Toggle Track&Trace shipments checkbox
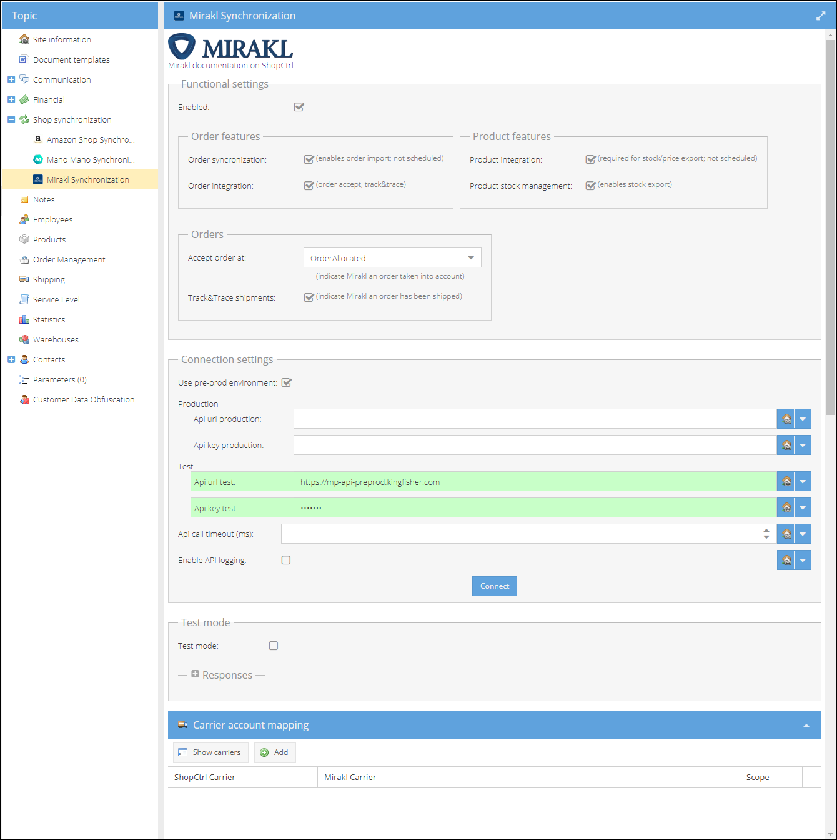The height and width of the screenshot is (840, 837). tap(309, 297)
